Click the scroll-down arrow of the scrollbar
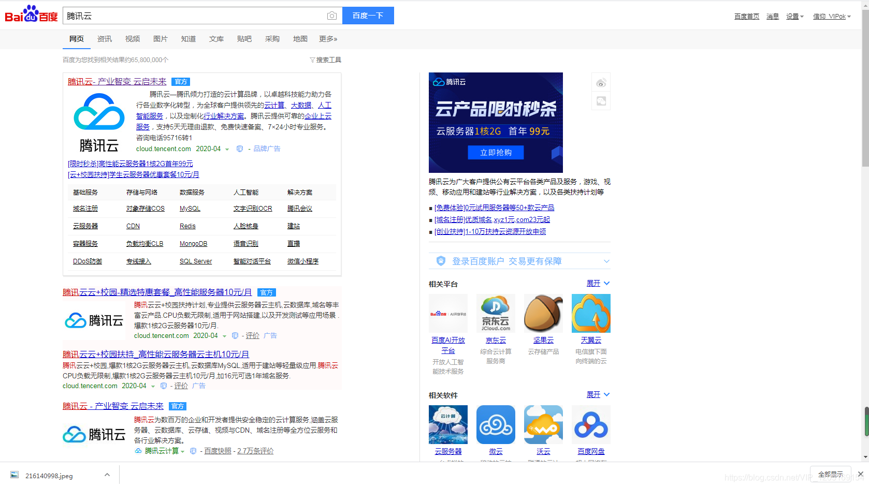This screenshot has width=869, height=487. (865, 458)
